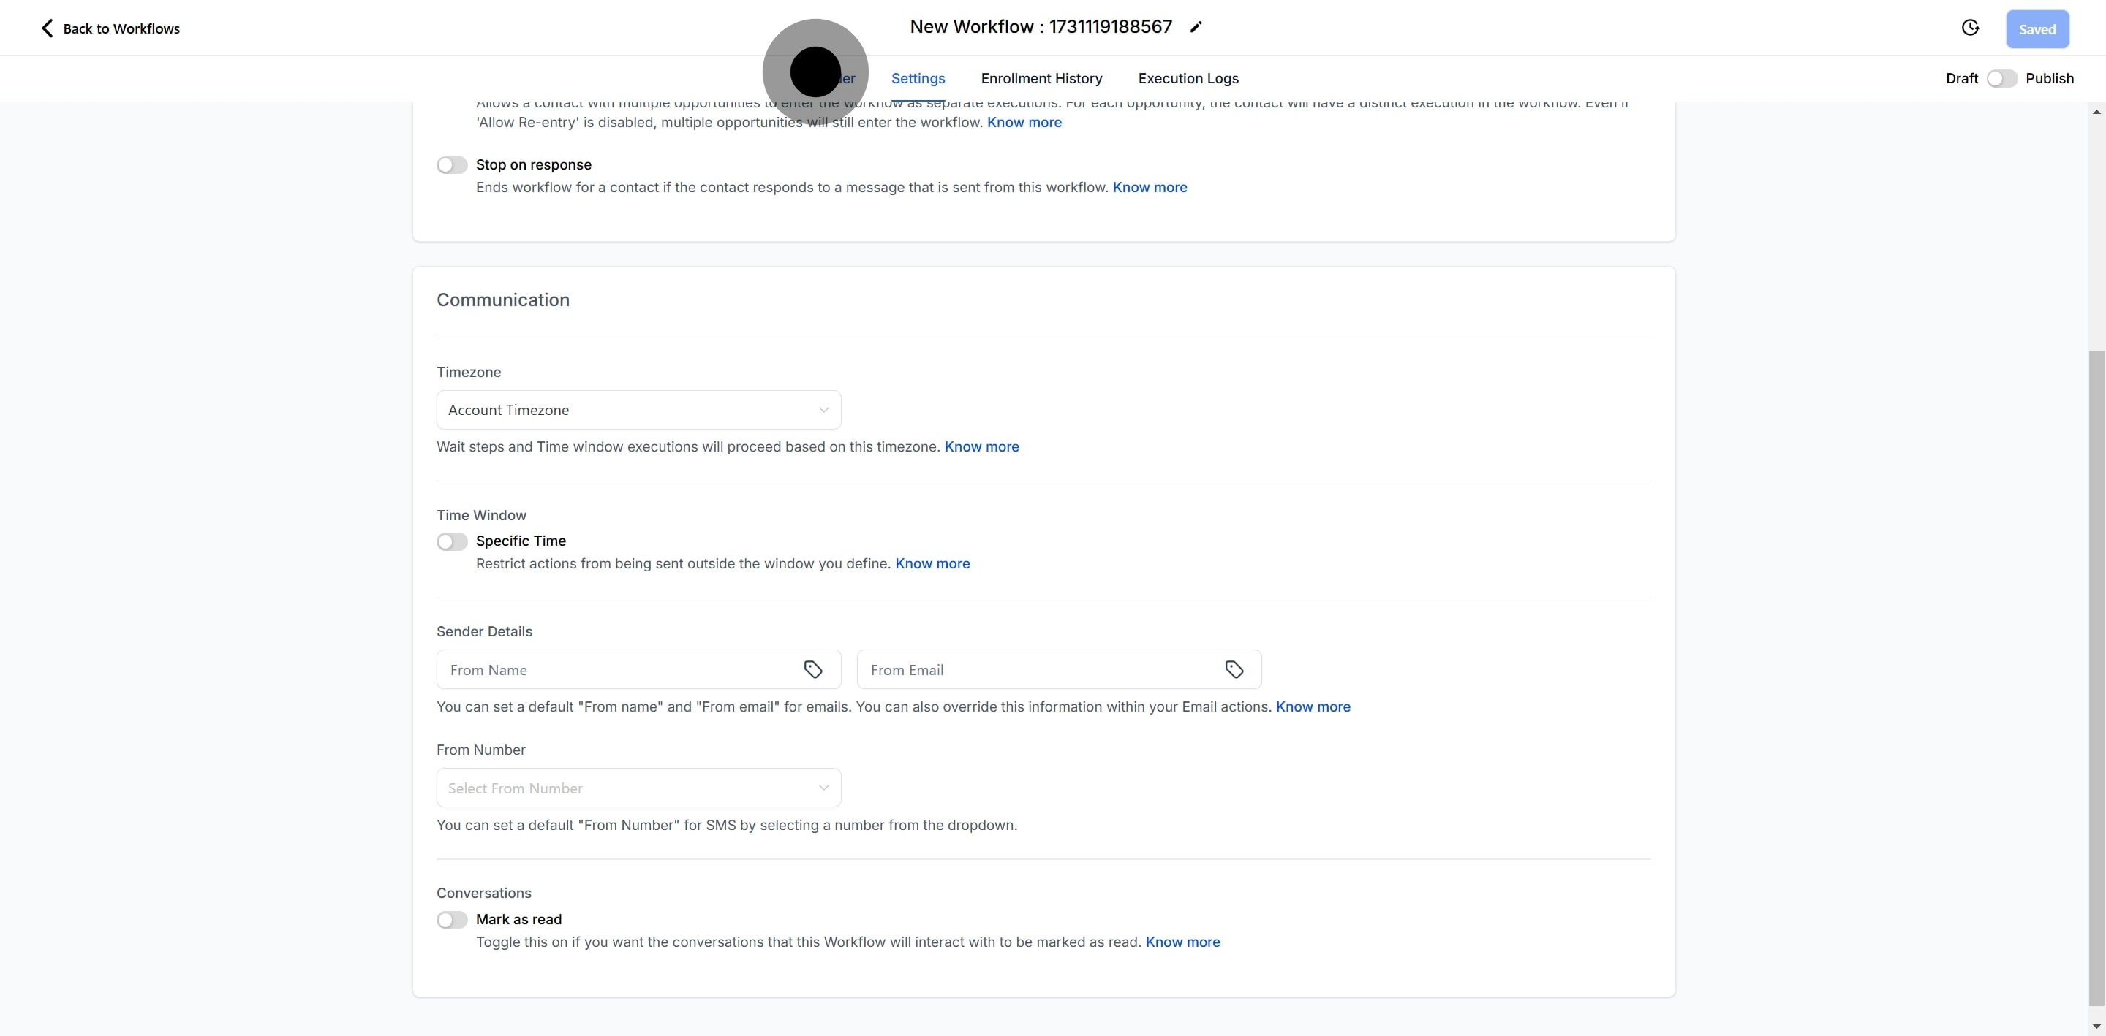Click the Saved button
Image resolution: width=2106 pixels, height=1036 pixels.
2037,29
